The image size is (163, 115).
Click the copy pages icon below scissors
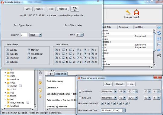coord(40,77)
